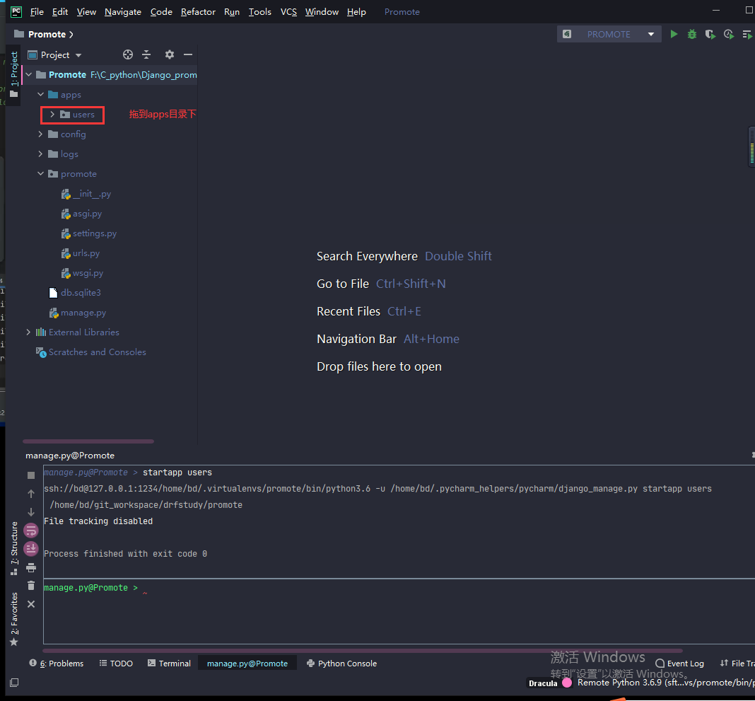Screen dimensions: 755x701
Task: Click the Dracula theme status widget
Action: click(549, 683)
